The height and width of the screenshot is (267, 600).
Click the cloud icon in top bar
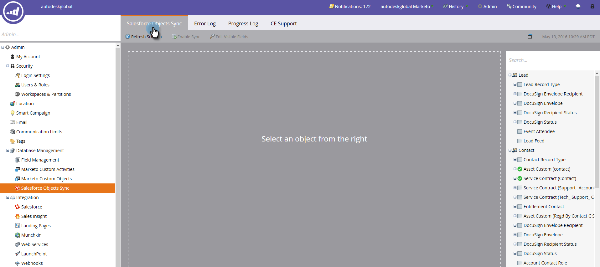578,6
